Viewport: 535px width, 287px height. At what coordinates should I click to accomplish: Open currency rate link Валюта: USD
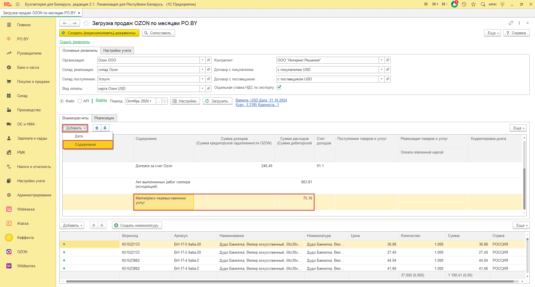coord(261,100)
